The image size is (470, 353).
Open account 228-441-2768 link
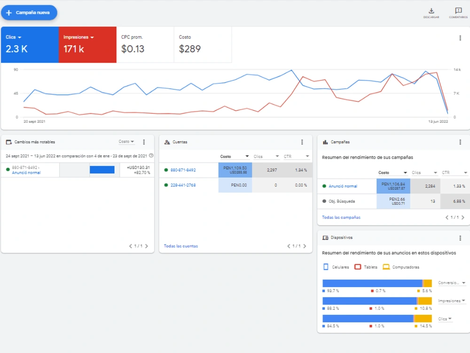[x=183, y=185]
